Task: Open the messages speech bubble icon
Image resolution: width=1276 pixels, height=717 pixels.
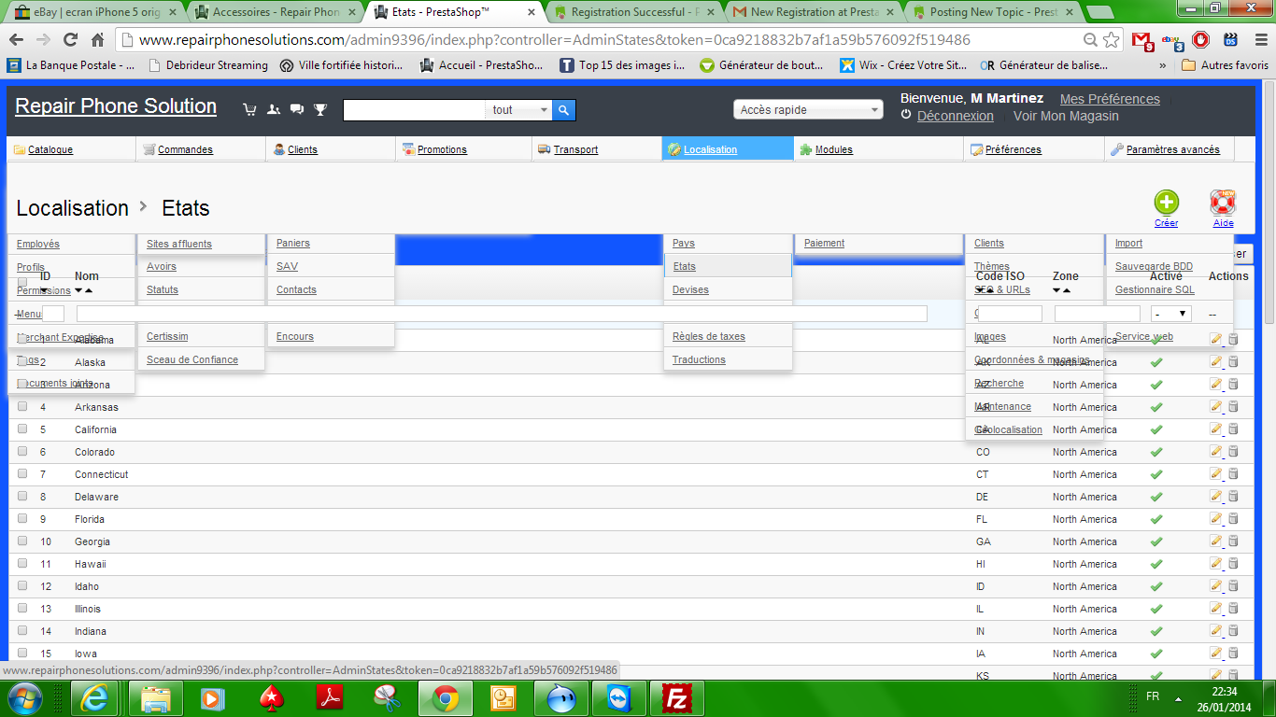Action: click(297, 109)
